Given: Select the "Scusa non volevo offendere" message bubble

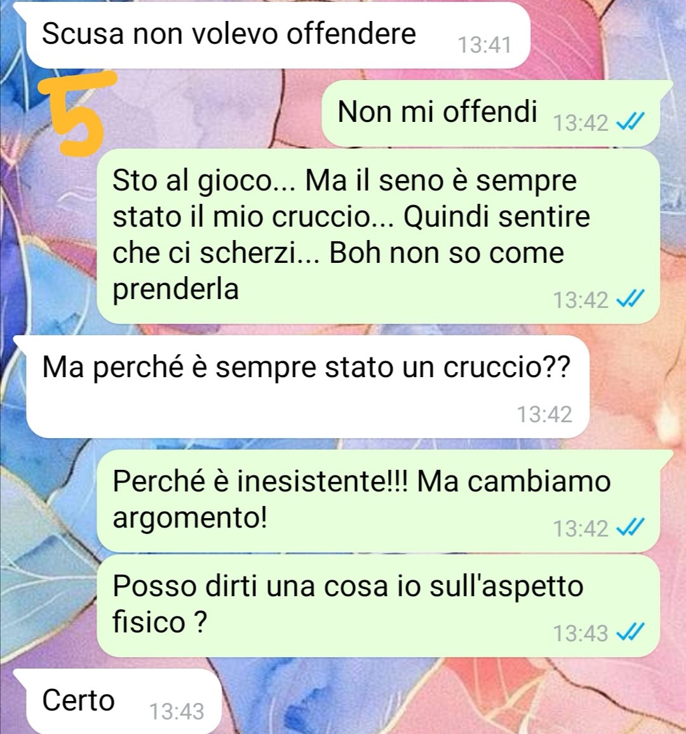Looking at the screenshot, I should click(278, 36).
